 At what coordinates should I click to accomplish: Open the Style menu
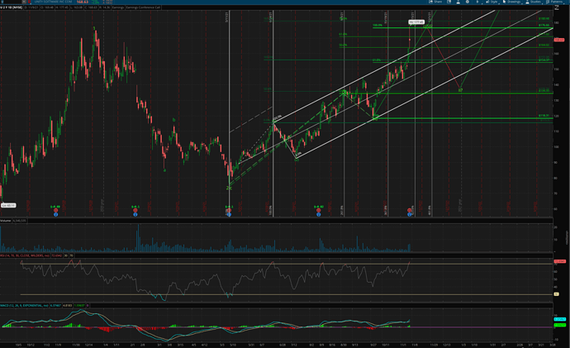click(x=492, y=3)
